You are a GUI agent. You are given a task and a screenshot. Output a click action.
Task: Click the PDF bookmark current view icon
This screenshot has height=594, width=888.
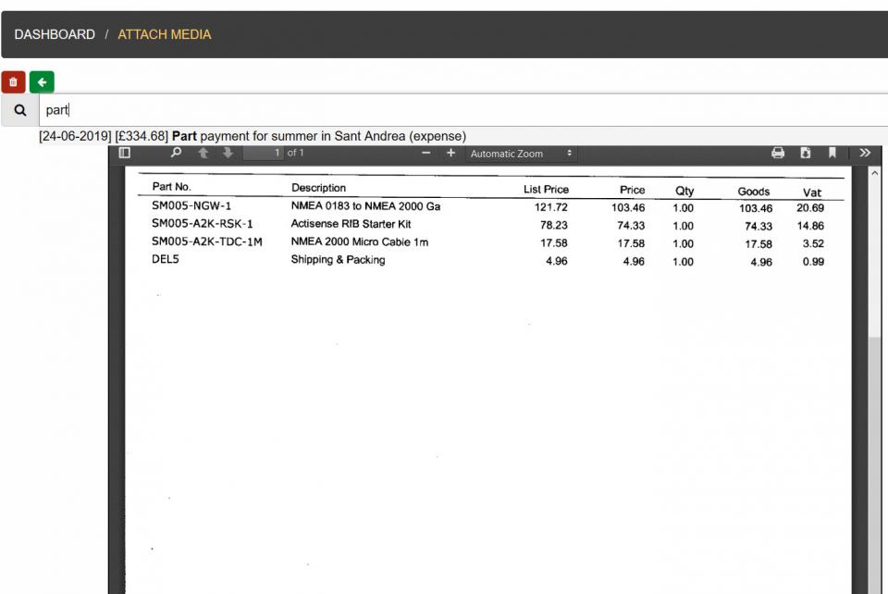(832, 154)
